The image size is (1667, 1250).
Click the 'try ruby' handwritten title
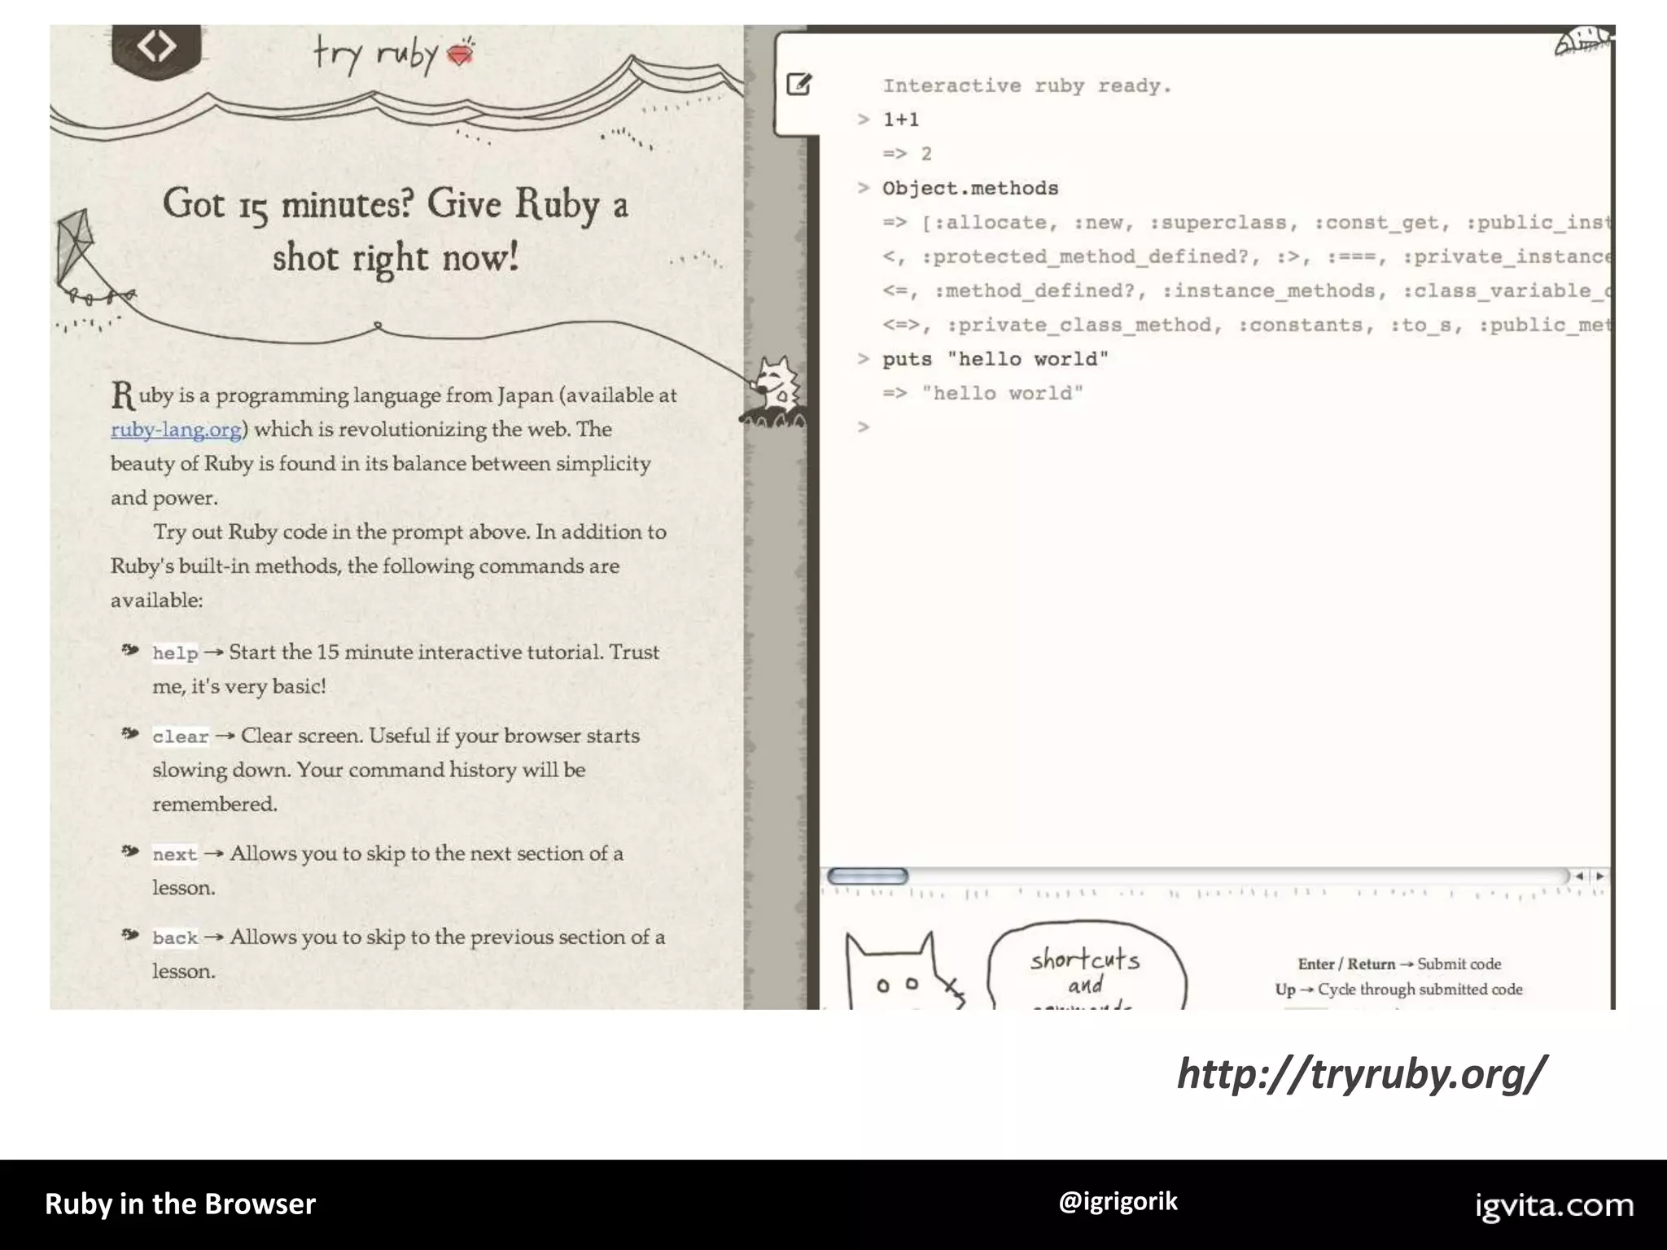point(376,55)
